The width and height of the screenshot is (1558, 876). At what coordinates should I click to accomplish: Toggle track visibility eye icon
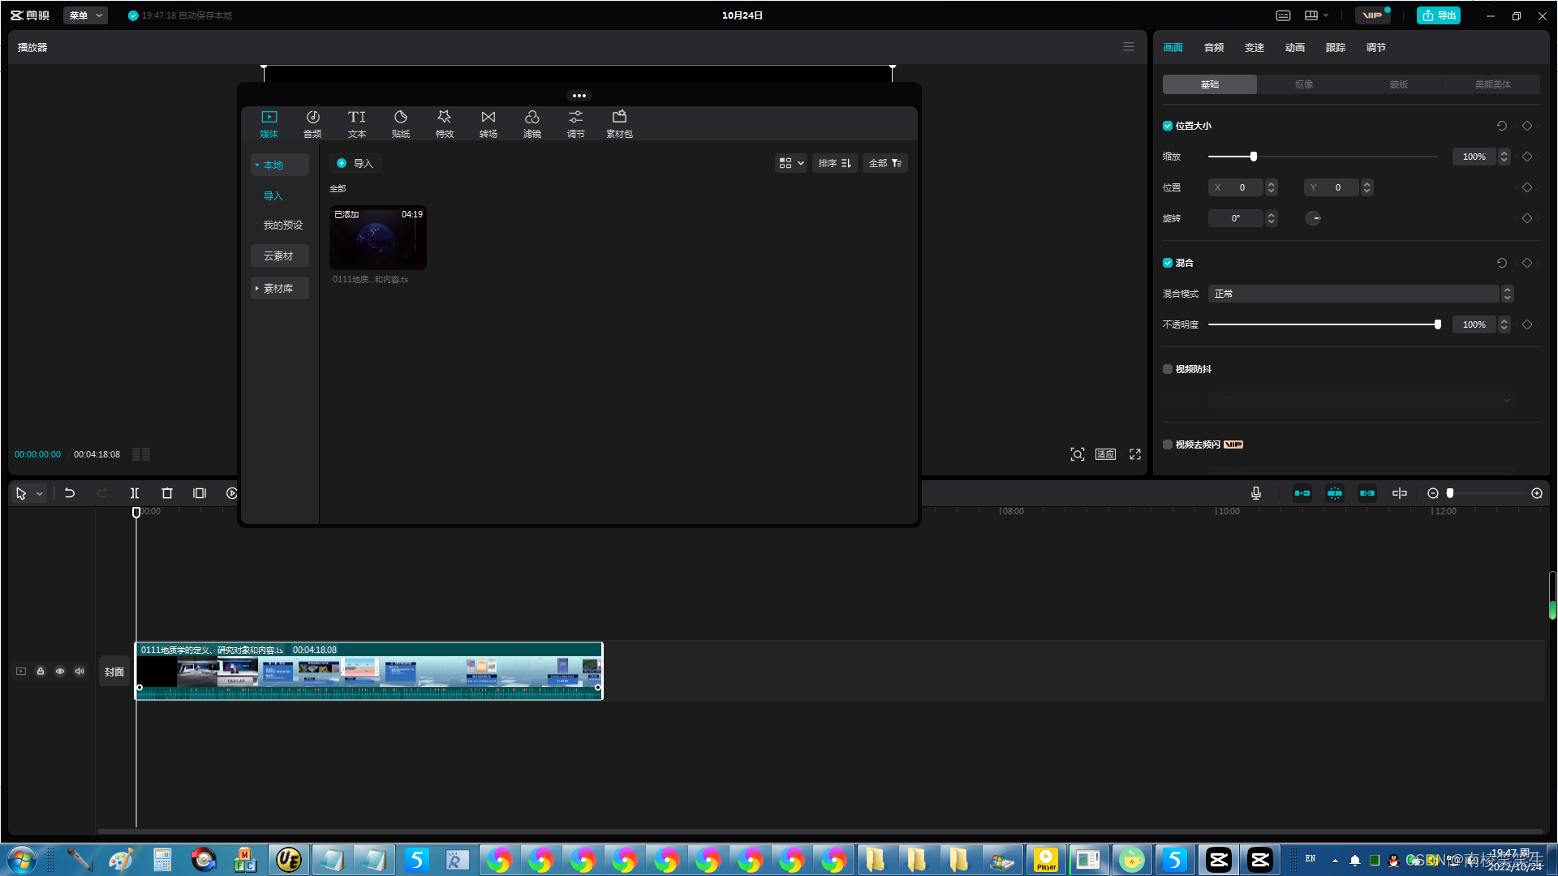[x=60, y=671]
